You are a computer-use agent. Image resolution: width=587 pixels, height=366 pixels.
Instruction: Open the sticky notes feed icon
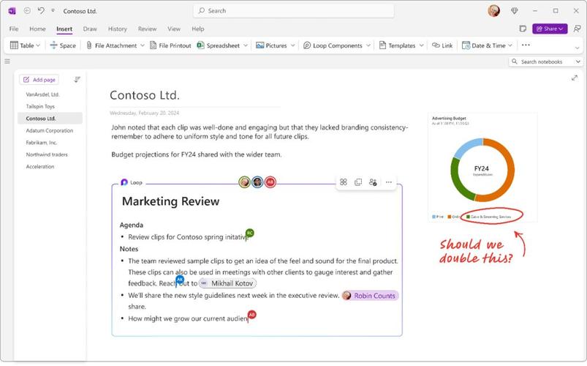523,29
